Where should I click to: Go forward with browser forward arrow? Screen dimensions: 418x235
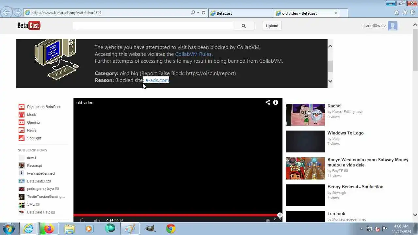pyautogui.click(x=18, y=13)
